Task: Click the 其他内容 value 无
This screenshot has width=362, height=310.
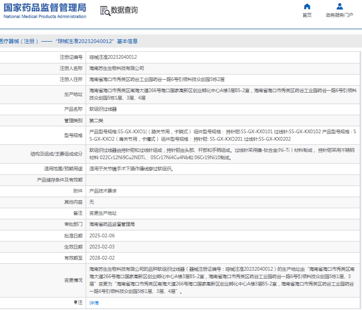Action: point(92,202)
